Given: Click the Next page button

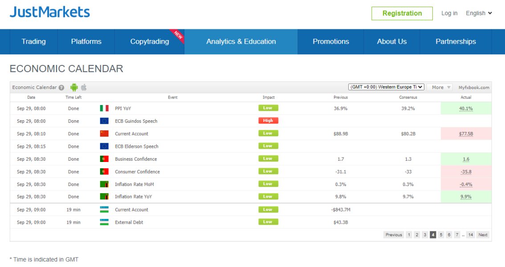Looking at the screenshot, I should [x=483, y=235].
